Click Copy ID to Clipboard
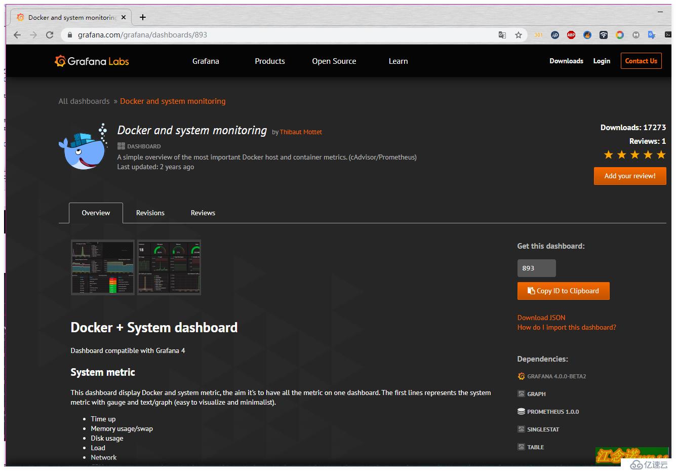Screen dimensions: 676x471 (x=564, y=291)
